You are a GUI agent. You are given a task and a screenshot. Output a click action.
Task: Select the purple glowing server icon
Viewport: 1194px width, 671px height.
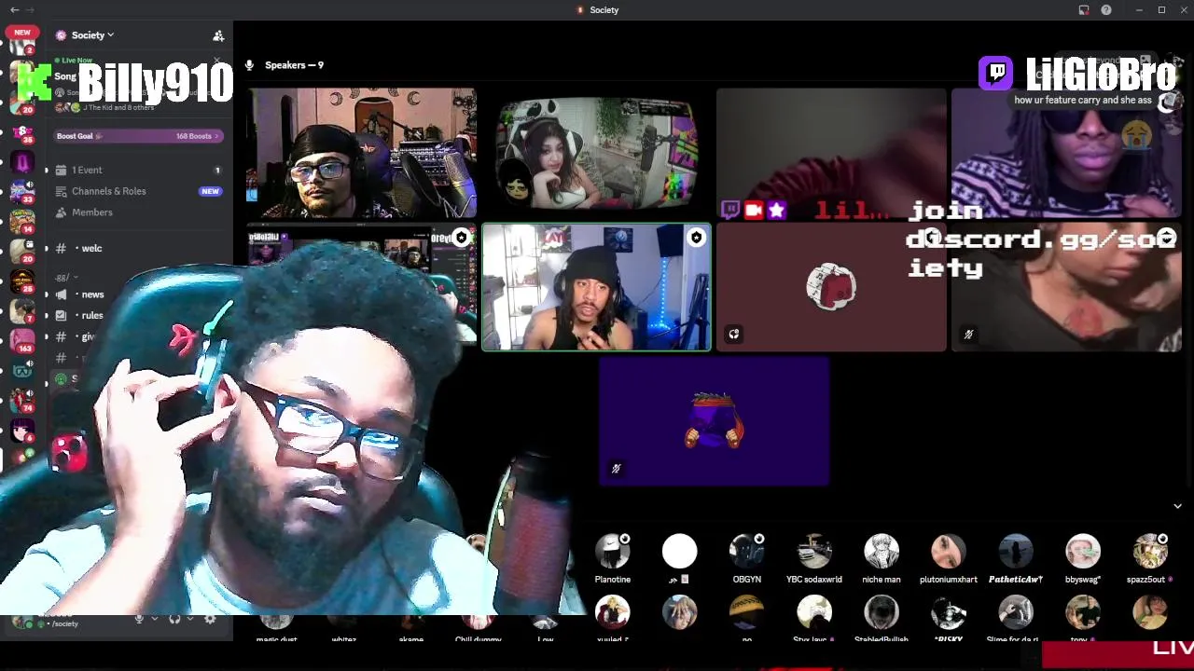click(22, 163)
